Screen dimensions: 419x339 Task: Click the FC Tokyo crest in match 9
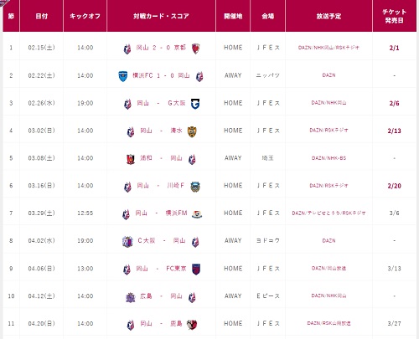(x=196, y=270)
